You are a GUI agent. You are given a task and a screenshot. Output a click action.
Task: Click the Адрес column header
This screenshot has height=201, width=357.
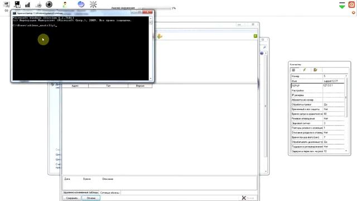75,86
